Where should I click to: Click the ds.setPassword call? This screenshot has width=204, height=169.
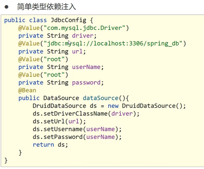(x=77, y=137)
